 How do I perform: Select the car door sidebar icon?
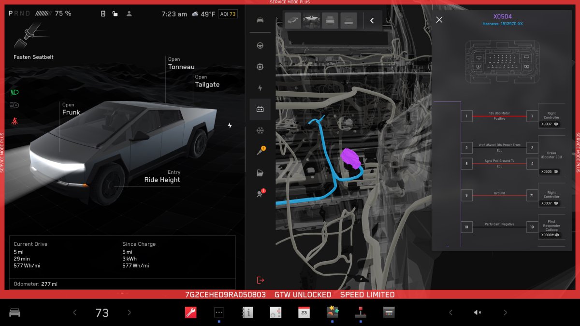260,172
